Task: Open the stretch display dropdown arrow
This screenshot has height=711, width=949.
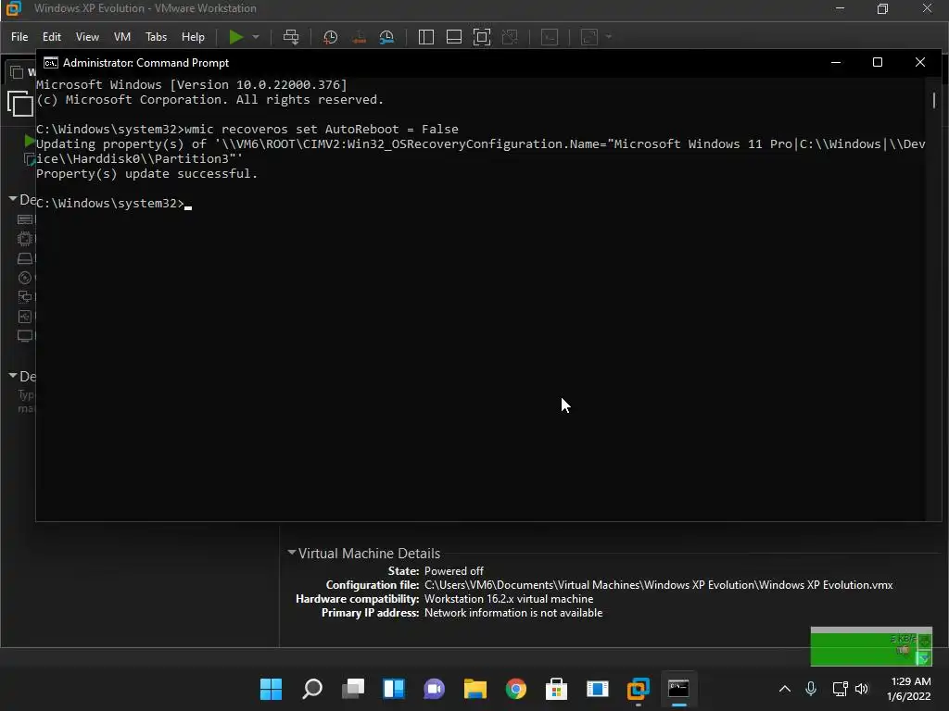Action: pyautogui.click(x=609, y=37)
